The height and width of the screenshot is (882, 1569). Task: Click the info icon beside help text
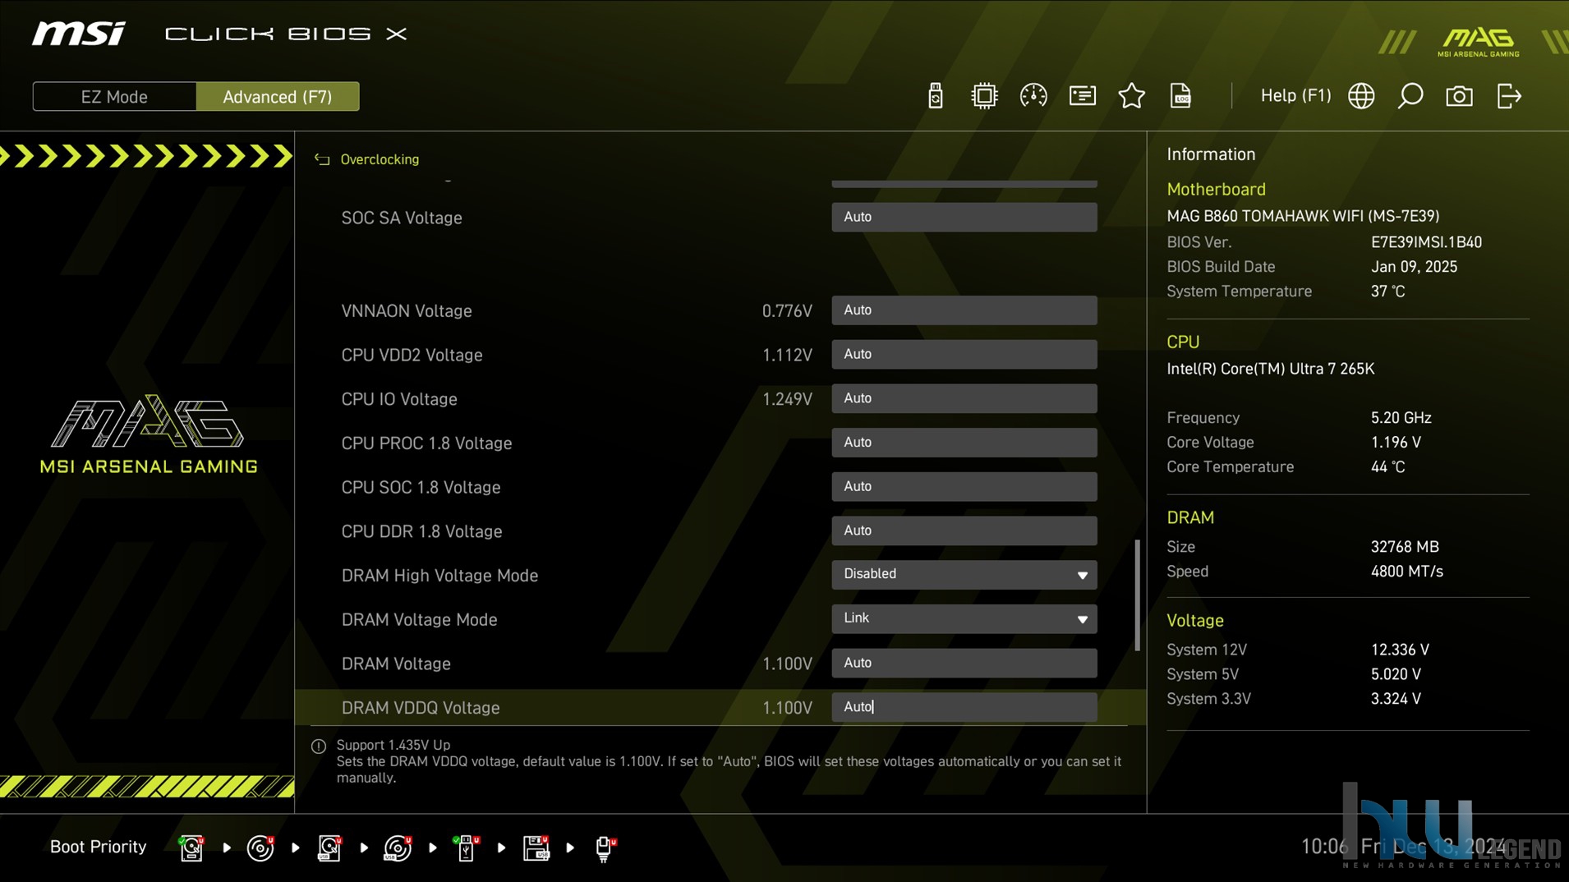(x=319, y=746)
